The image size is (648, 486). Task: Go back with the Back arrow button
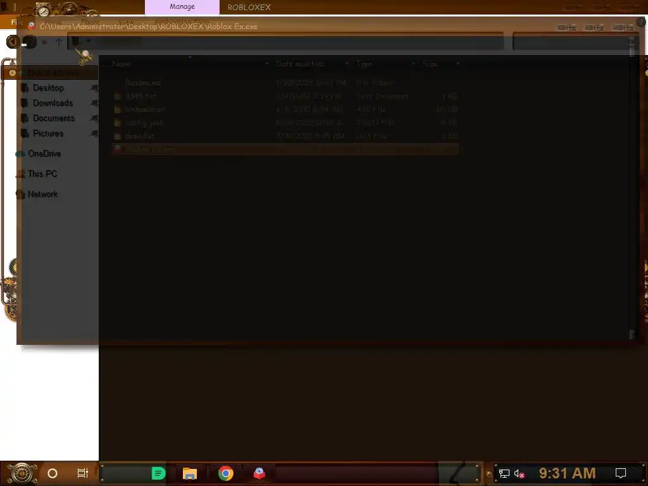(x=13, y=42)
